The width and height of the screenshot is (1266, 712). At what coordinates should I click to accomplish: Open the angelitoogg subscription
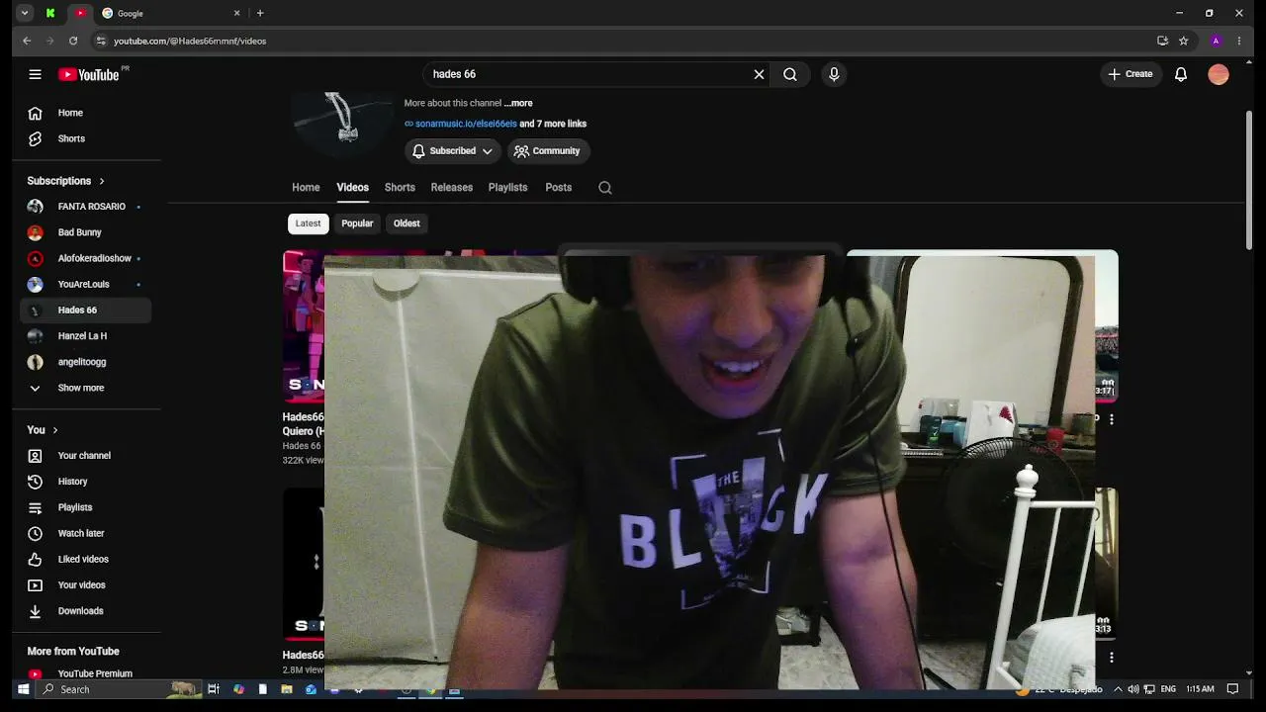click(85, 362)
